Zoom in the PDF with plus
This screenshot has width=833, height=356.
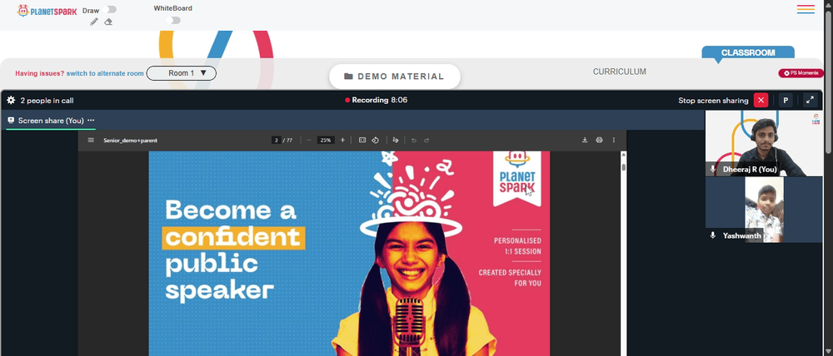click(342, 140)
